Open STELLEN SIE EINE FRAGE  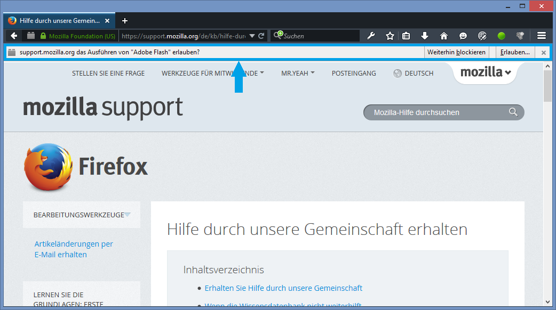108,74
